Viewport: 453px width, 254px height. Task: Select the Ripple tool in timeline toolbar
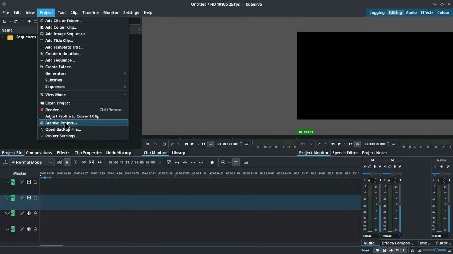[x=100, y=163]
